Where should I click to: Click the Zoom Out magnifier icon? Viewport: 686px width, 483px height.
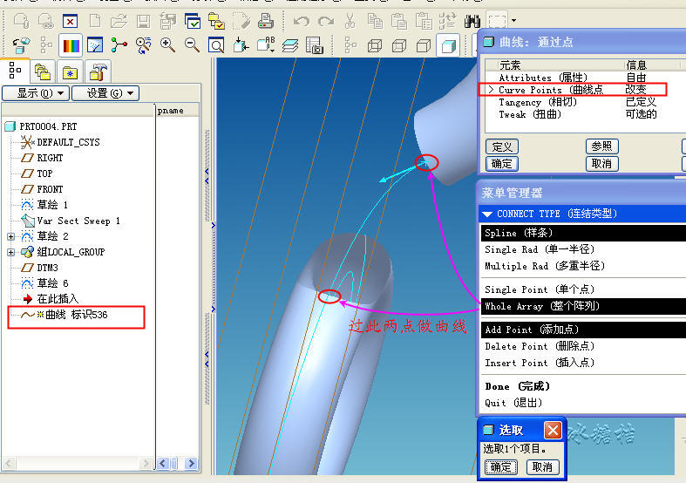(192, 44)
